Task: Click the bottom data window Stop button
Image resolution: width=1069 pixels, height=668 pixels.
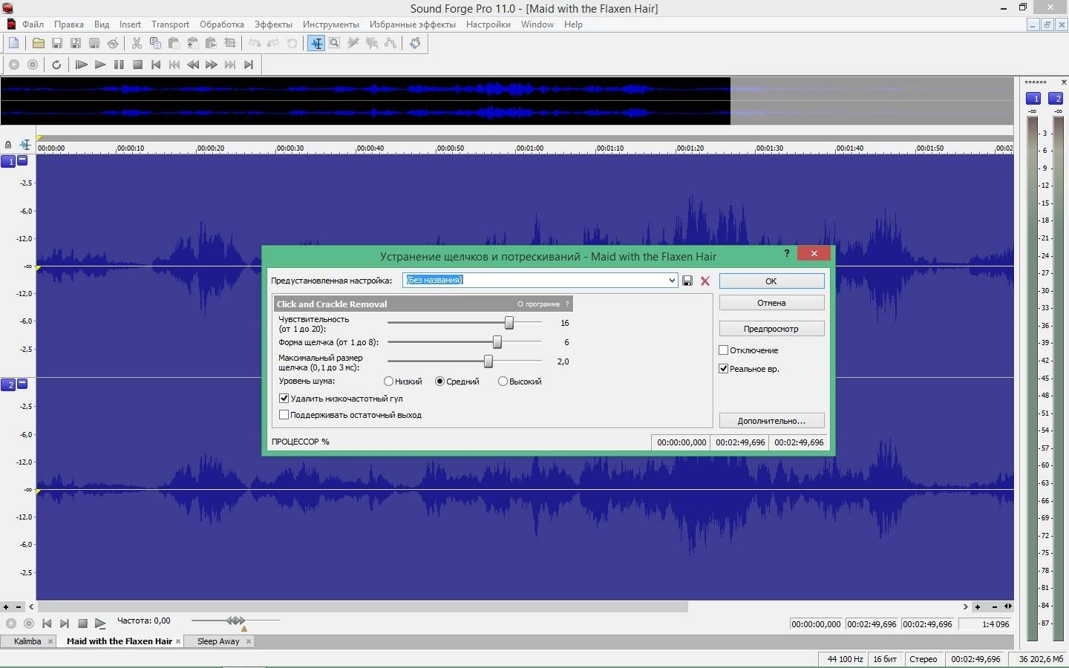Action: coord(82,623)
